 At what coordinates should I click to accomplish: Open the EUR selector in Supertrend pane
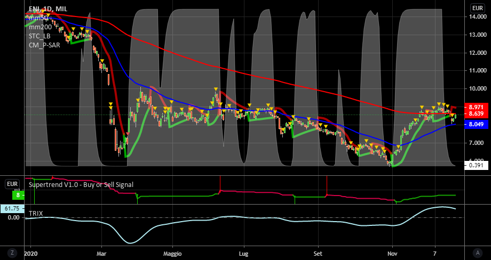pyautogui.click(x=12, y=184)
